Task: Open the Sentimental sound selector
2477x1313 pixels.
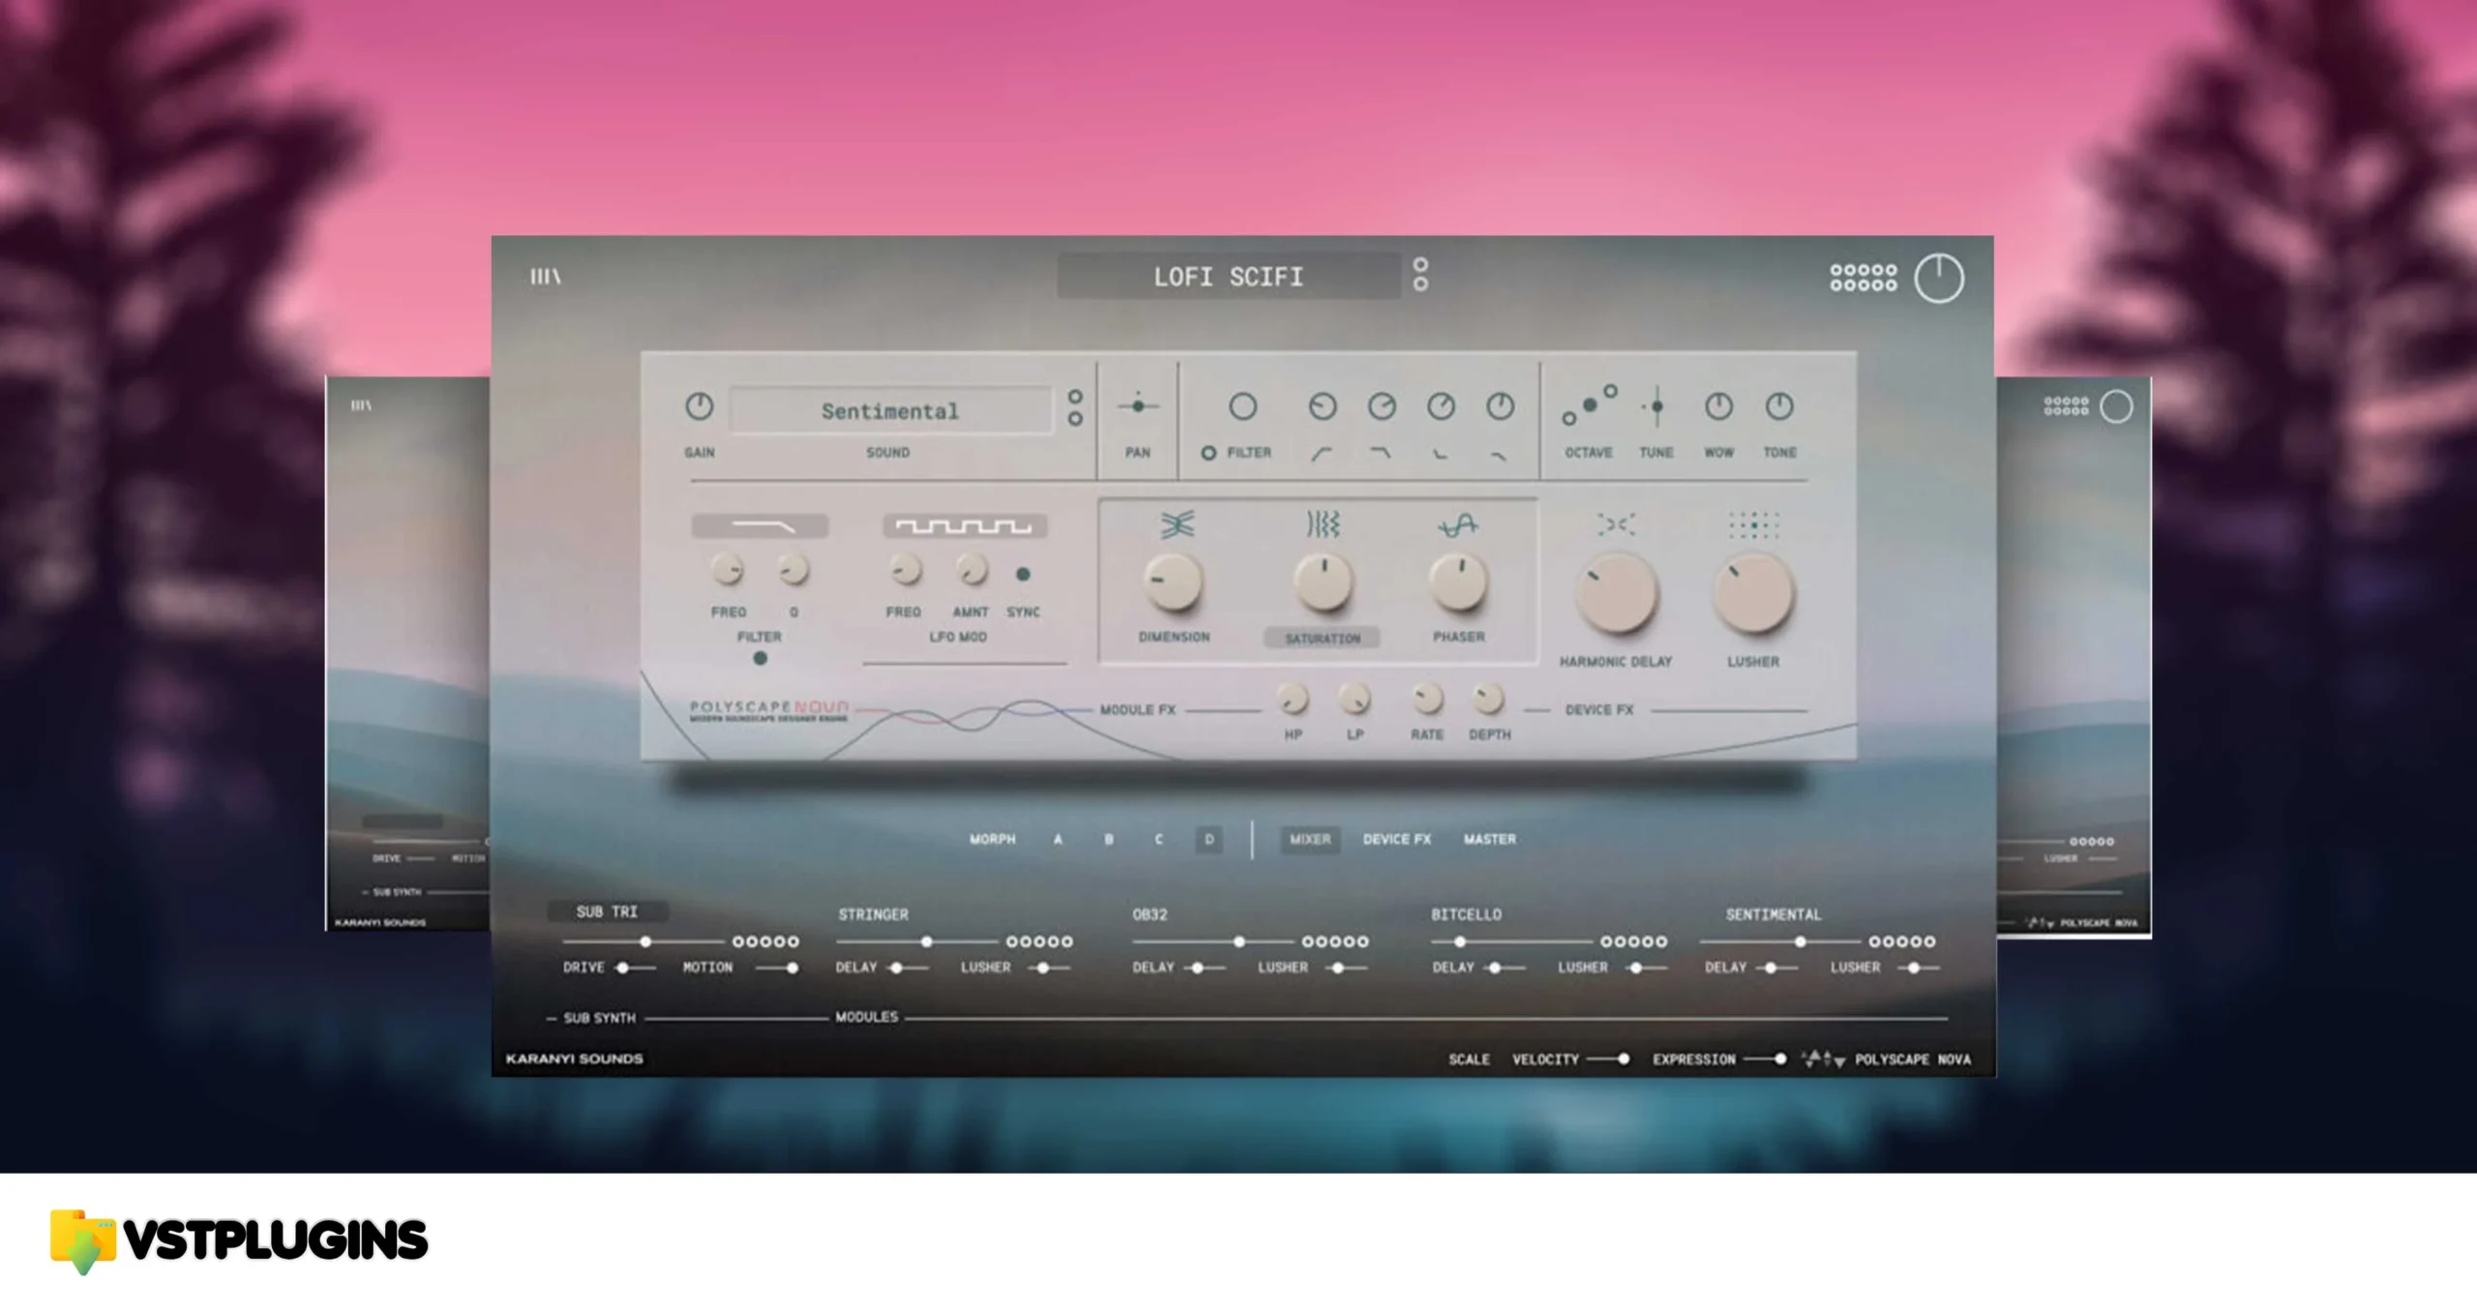Action: click(x=890, y=411)
